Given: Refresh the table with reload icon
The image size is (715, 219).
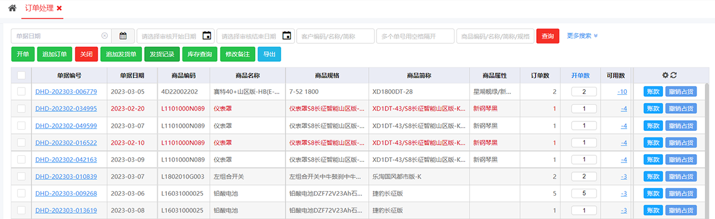Looking at the screenshot, I should click(673, 76).
